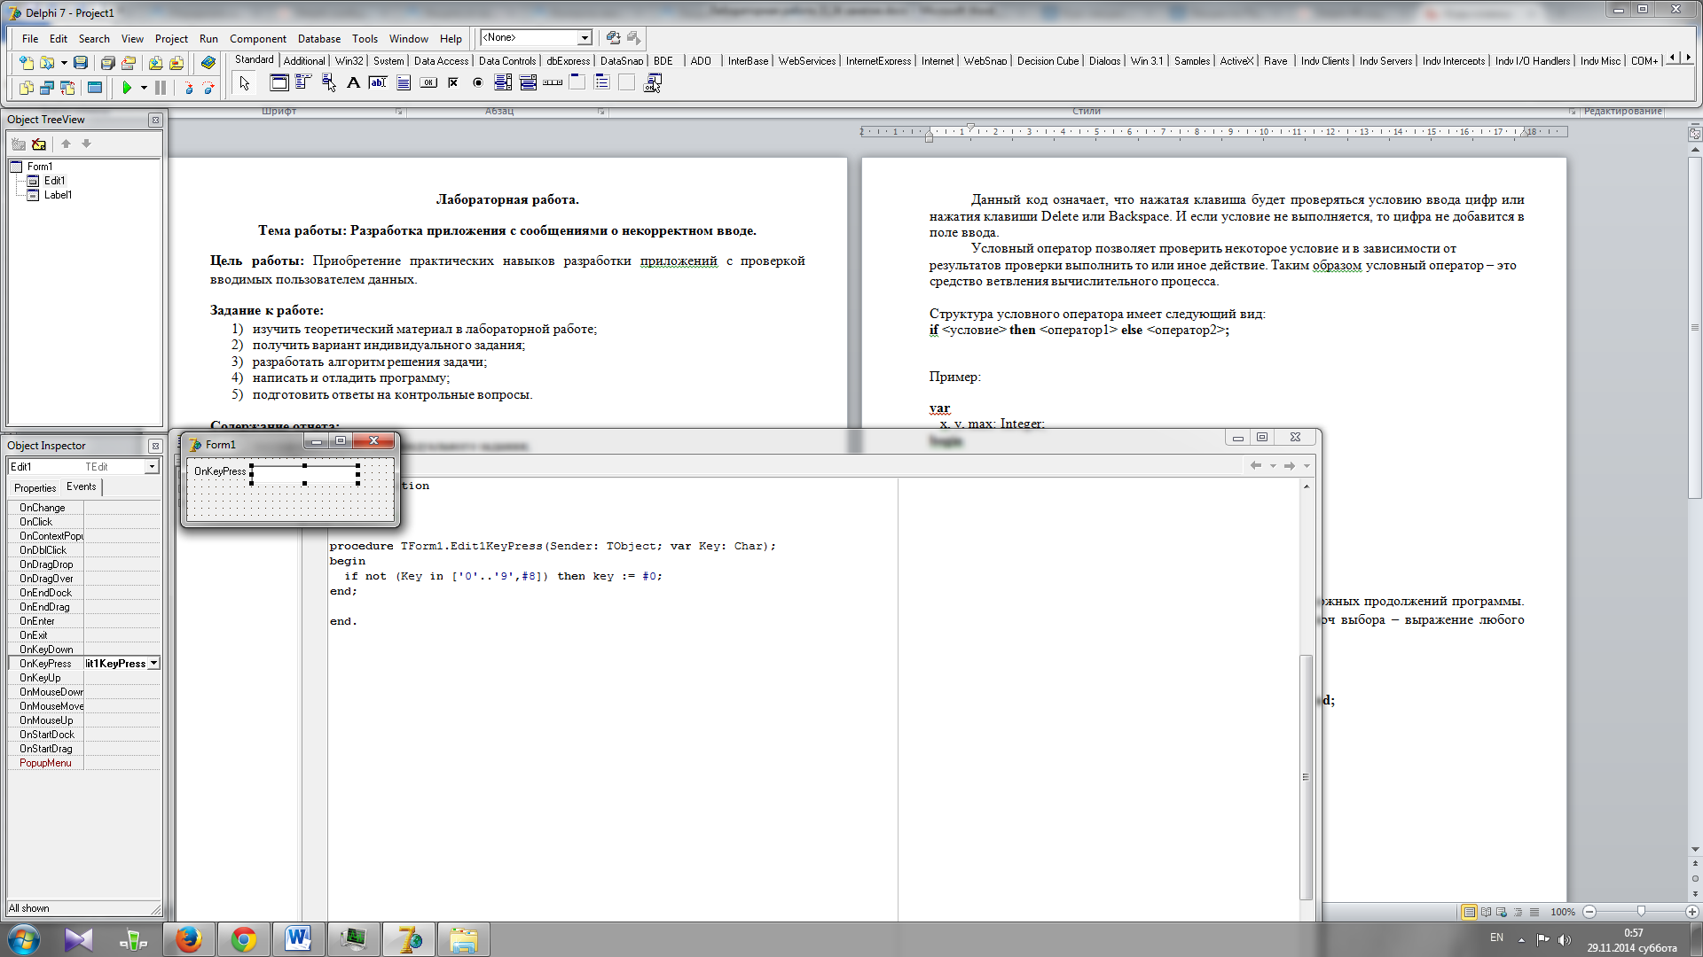Open the Component menu
Screen dimensions: 1703x957
(x=258, y=39)
